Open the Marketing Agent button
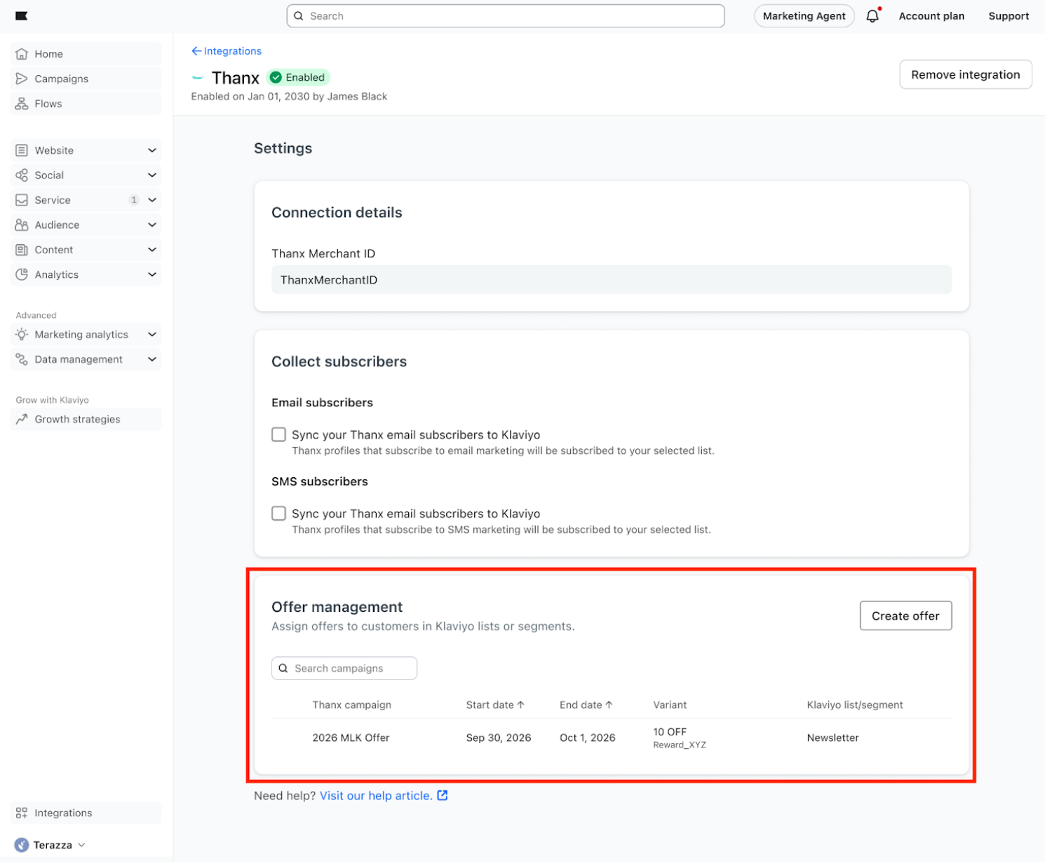This screenshot has height=866, width=1045. click(804, 16)
